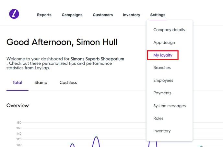Go to Branches in the Settings menu
This screenshot has height=147, width=223.
click(x=162, y=68)
